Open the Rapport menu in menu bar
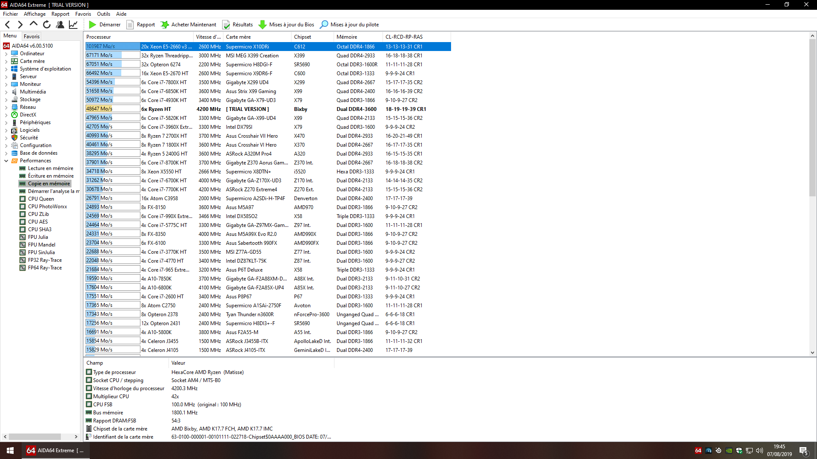This screenshot has height=459, width=817. 60,14
